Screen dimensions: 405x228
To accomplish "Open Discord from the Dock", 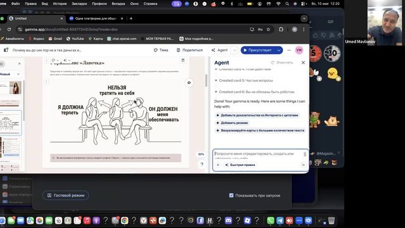I will (228, 220).
